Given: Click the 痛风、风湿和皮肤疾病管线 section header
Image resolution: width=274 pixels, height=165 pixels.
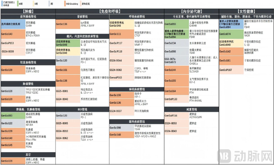Looking at the screenshot, I should click(x=82, y=36).
